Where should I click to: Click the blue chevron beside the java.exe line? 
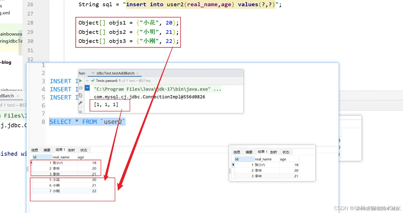point(87,88)
